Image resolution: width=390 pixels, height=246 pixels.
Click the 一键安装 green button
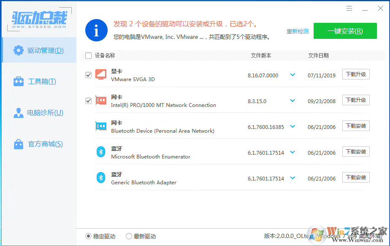345,31
